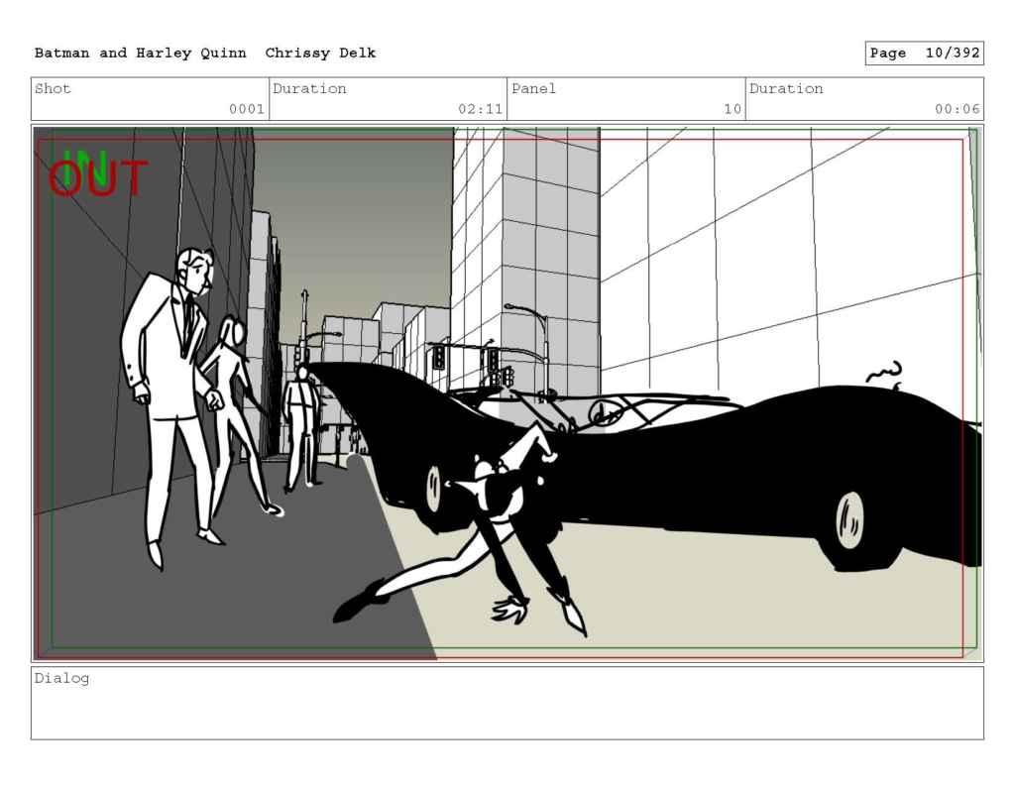
Task: Click the "Page 10/392" page indicator
Action: point(925,54)
